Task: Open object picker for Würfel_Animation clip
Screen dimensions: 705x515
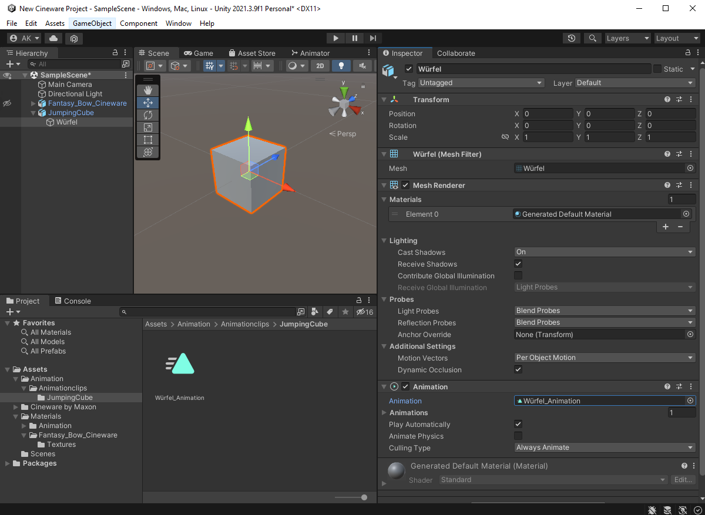Action: (690, 400)
